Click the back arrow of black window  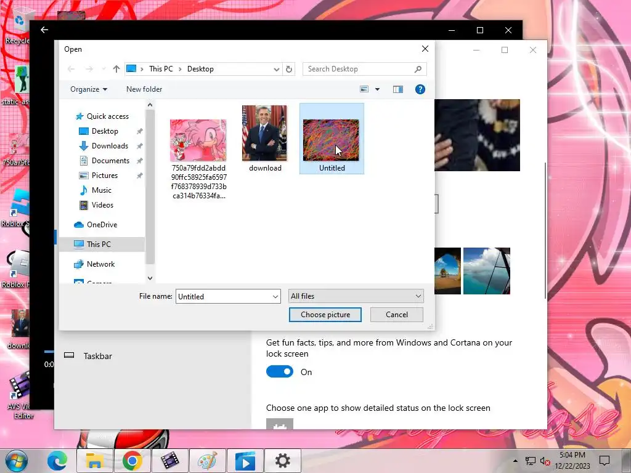(x=44, y=30)
